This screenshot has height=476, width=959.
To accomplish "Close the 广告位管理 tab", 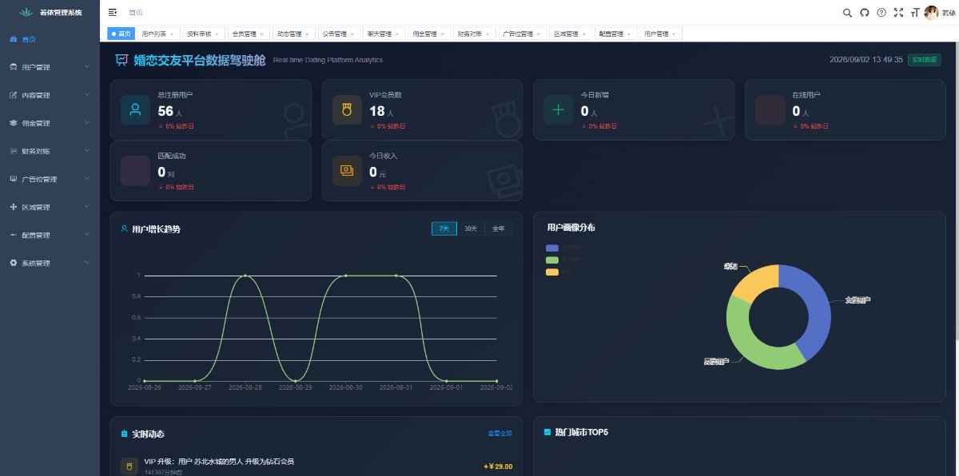I will click(x=540, y=34).
